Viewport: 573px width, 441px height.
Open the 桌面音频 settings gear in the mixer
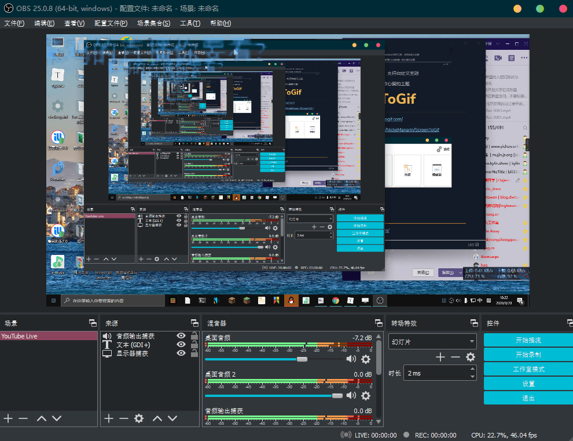tap(366, 359)
